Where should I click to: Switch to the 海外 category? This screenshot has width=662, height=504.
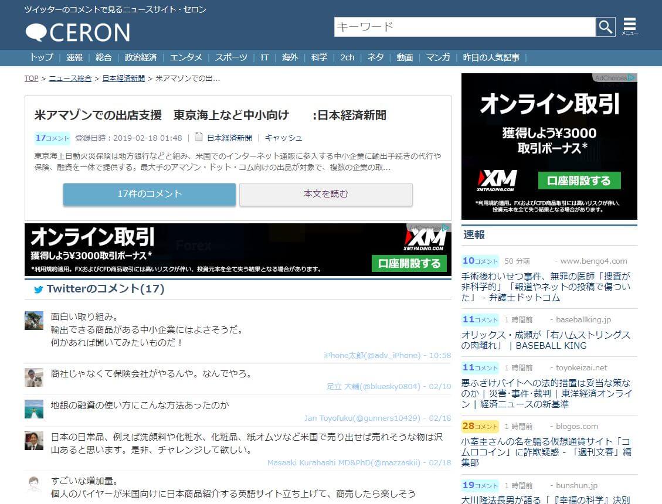290,57
